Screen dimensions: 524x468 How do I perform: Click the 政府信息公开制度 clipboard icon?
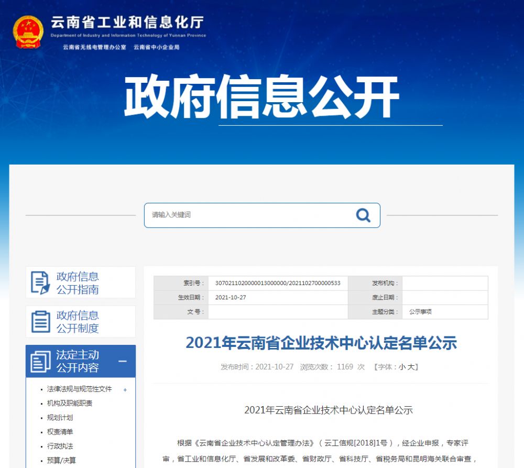click(x=40, y=321)
